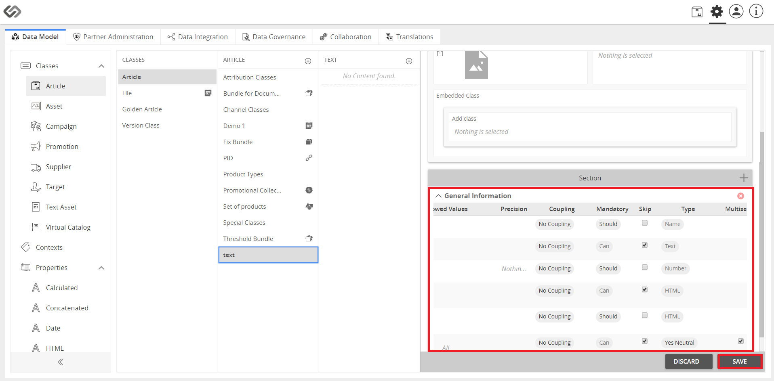The width and height of the screenshot is (774, 381).
Task: Open the clipboard icon in top bar
Action: click(697, 12)
